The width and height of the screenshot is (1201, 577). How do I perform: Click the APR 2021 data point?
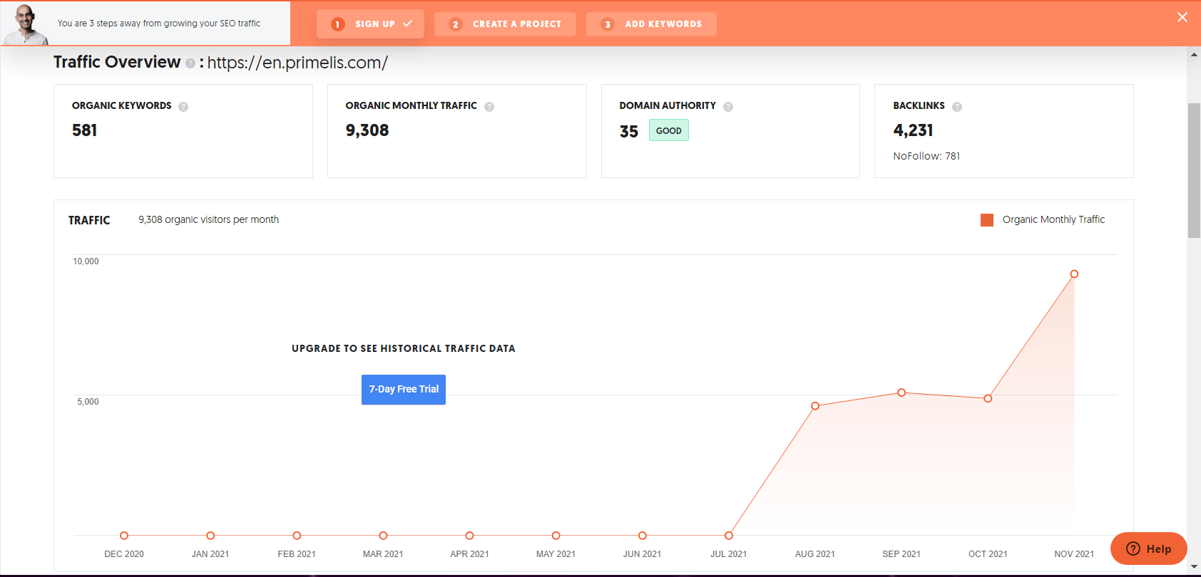pyautogui.click(x=469, y=536)
